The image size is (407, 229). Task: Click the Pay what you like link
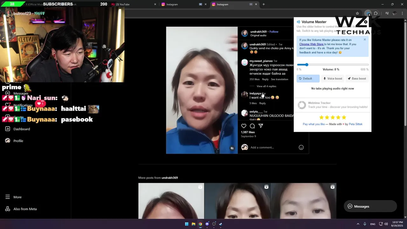click(314, 124)
